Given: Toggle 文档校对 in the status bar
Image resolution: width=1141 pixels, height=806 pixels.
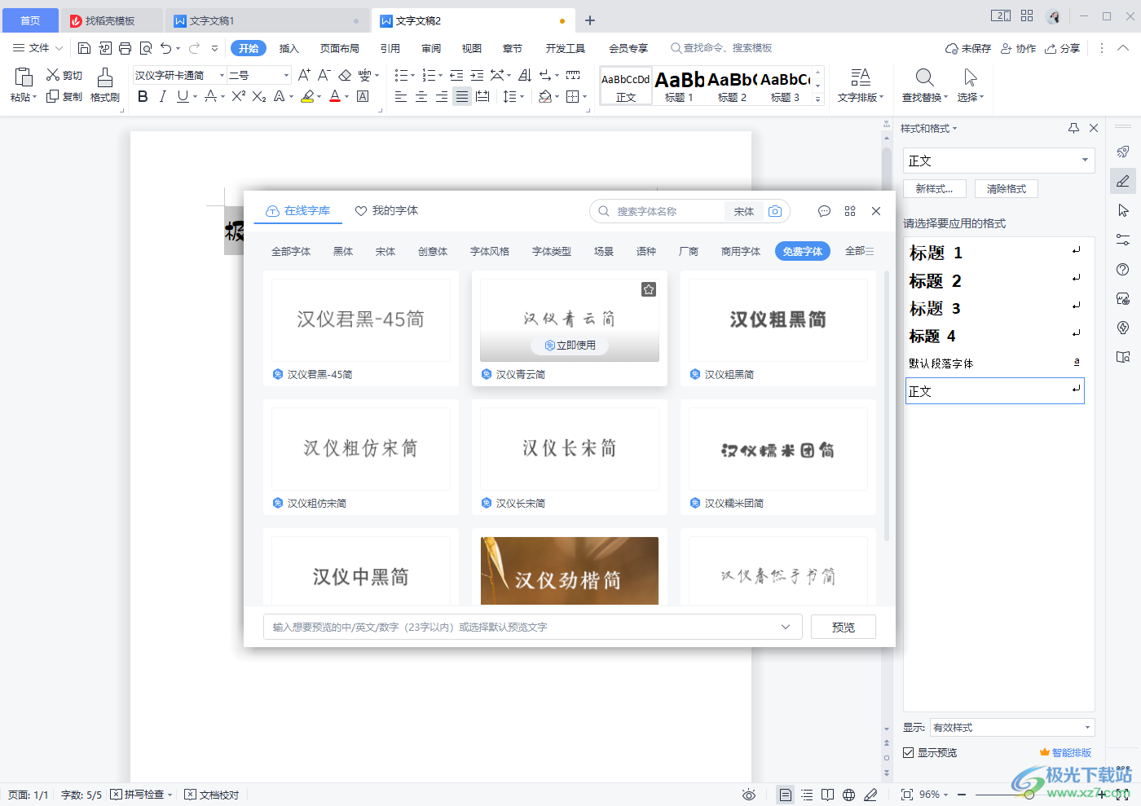Looking at the screenshot, I should (x=212, y=795).
